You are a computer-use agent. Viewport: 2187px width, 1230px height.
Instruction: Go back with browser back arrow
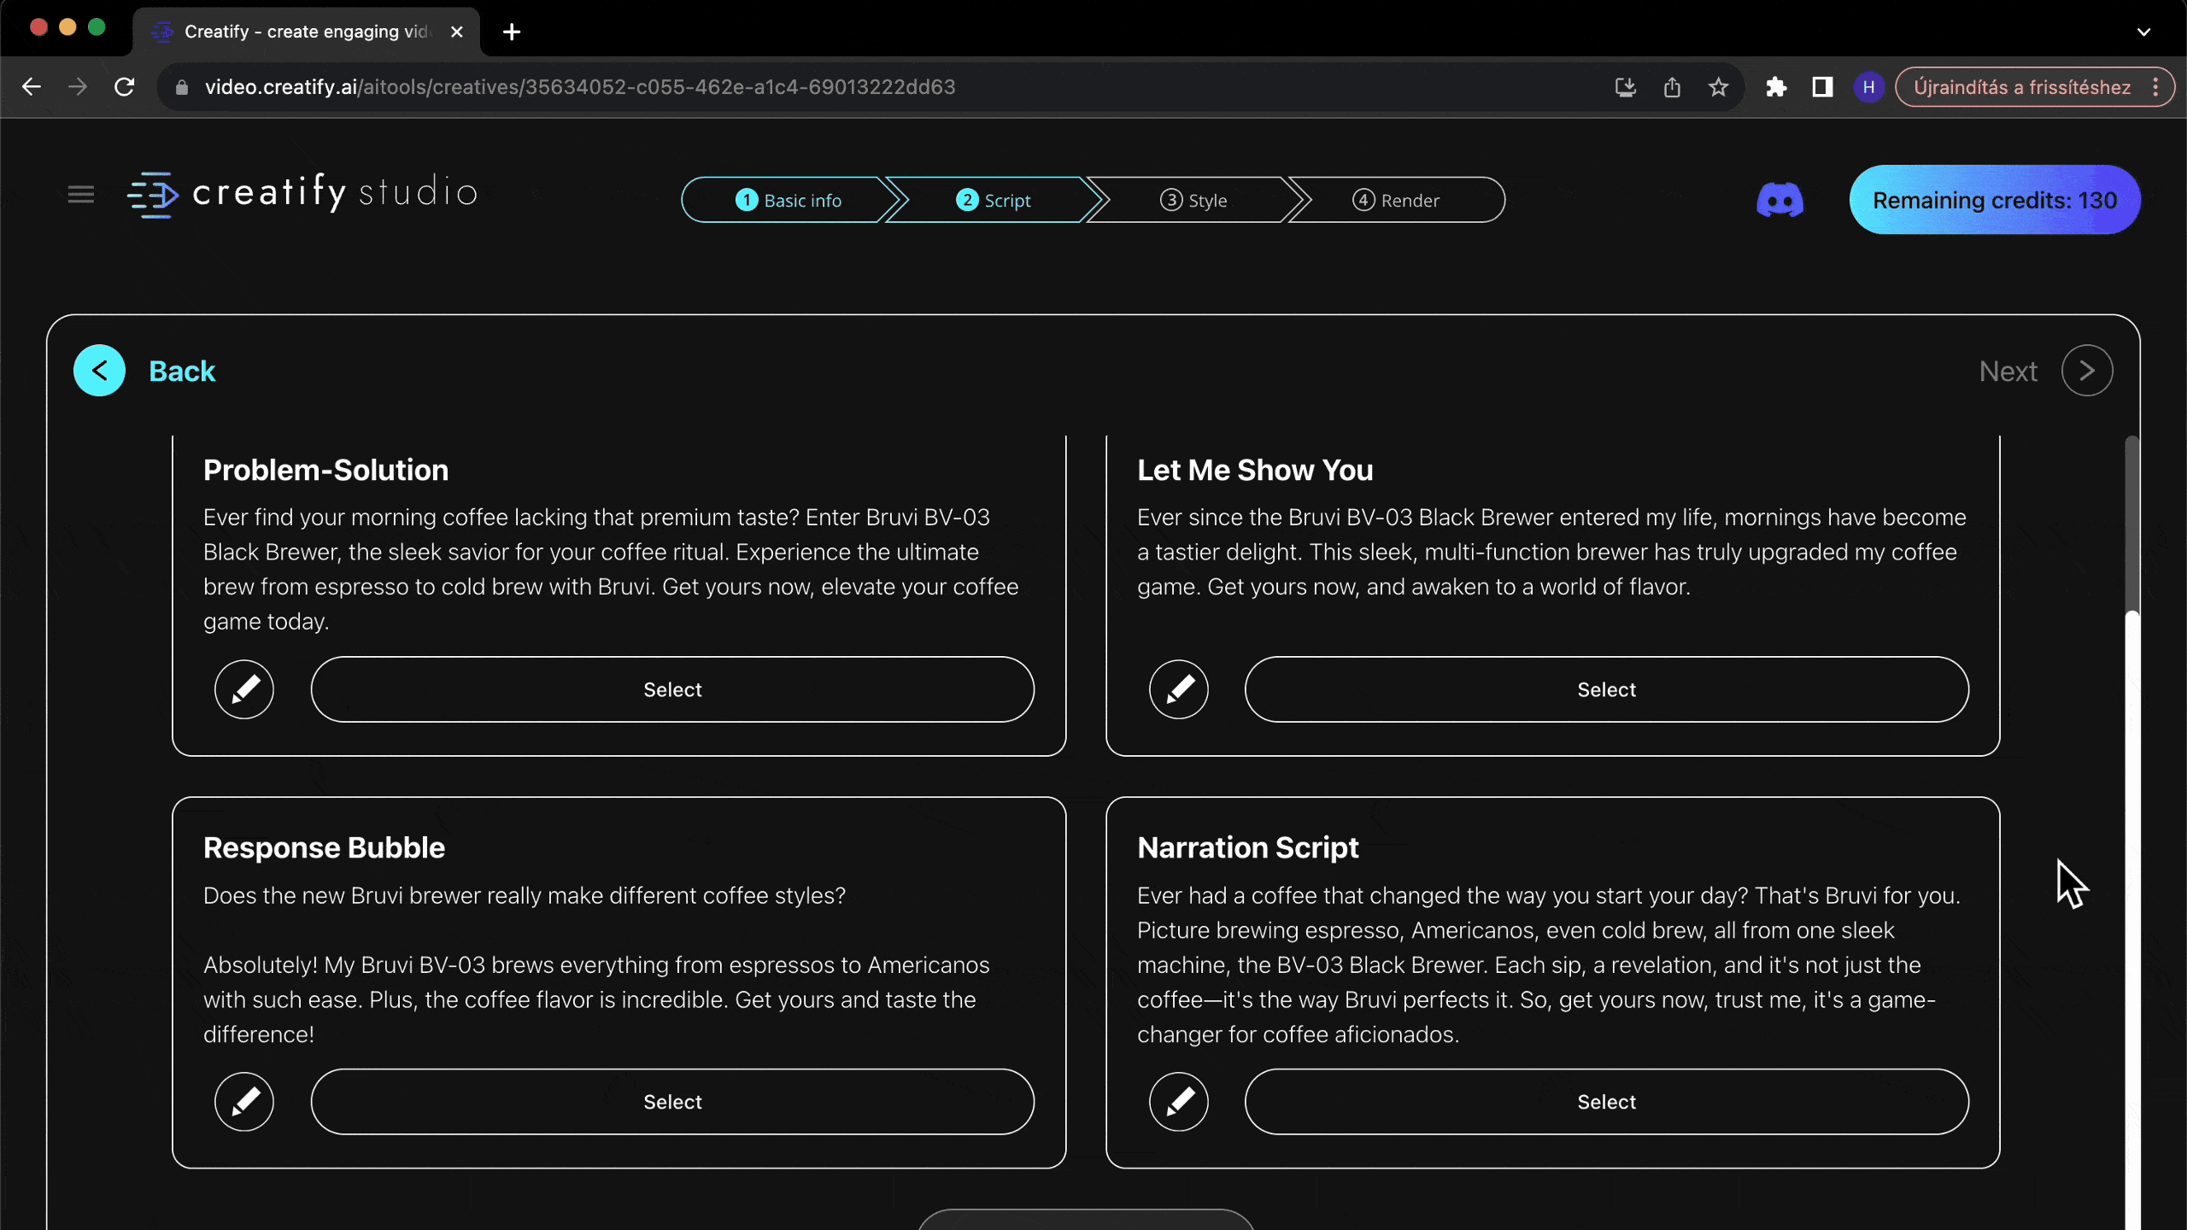click(32, 87)
